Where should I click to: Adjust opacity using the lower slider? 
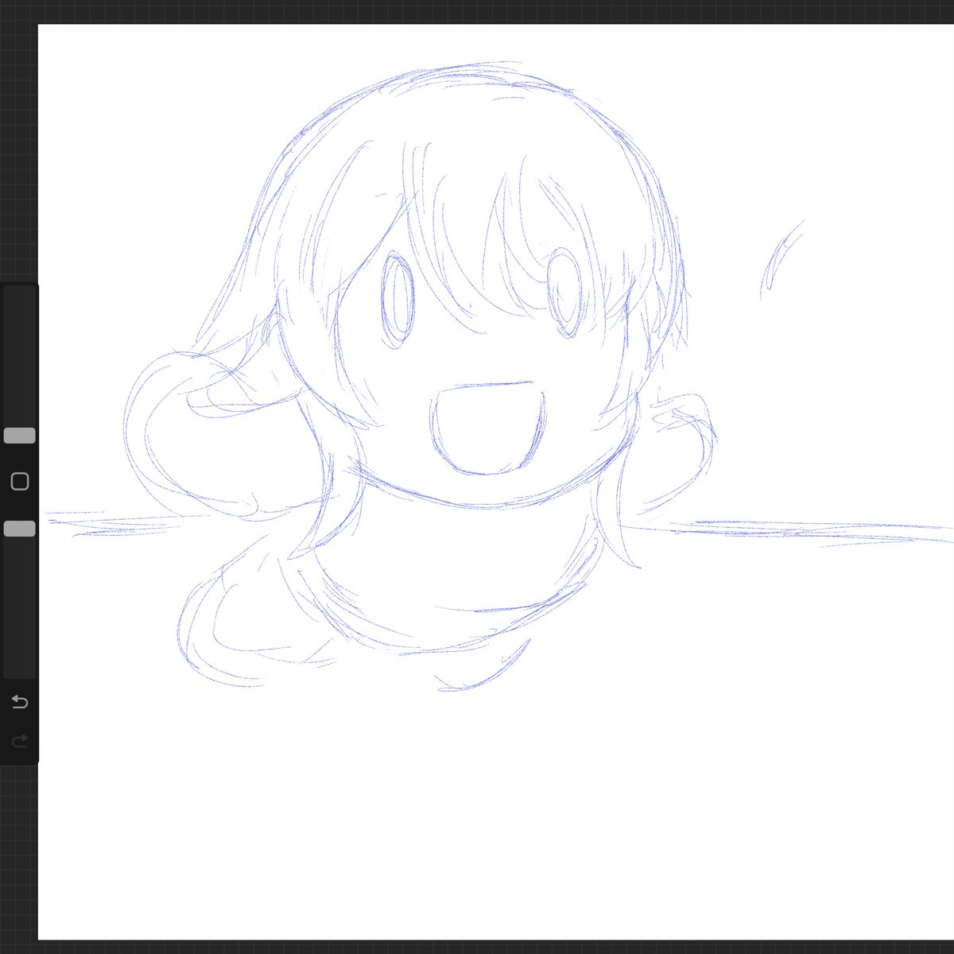click(x=20, y=526)
